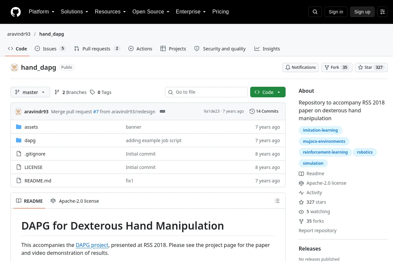Select the robotics topic tag
Image resolution: width=393 pixels, height=262 pixels.
365,152
